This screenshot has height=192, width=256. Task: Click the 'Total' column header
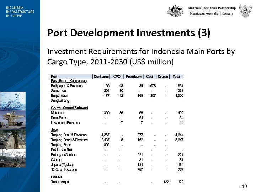[x=176, y=76]
